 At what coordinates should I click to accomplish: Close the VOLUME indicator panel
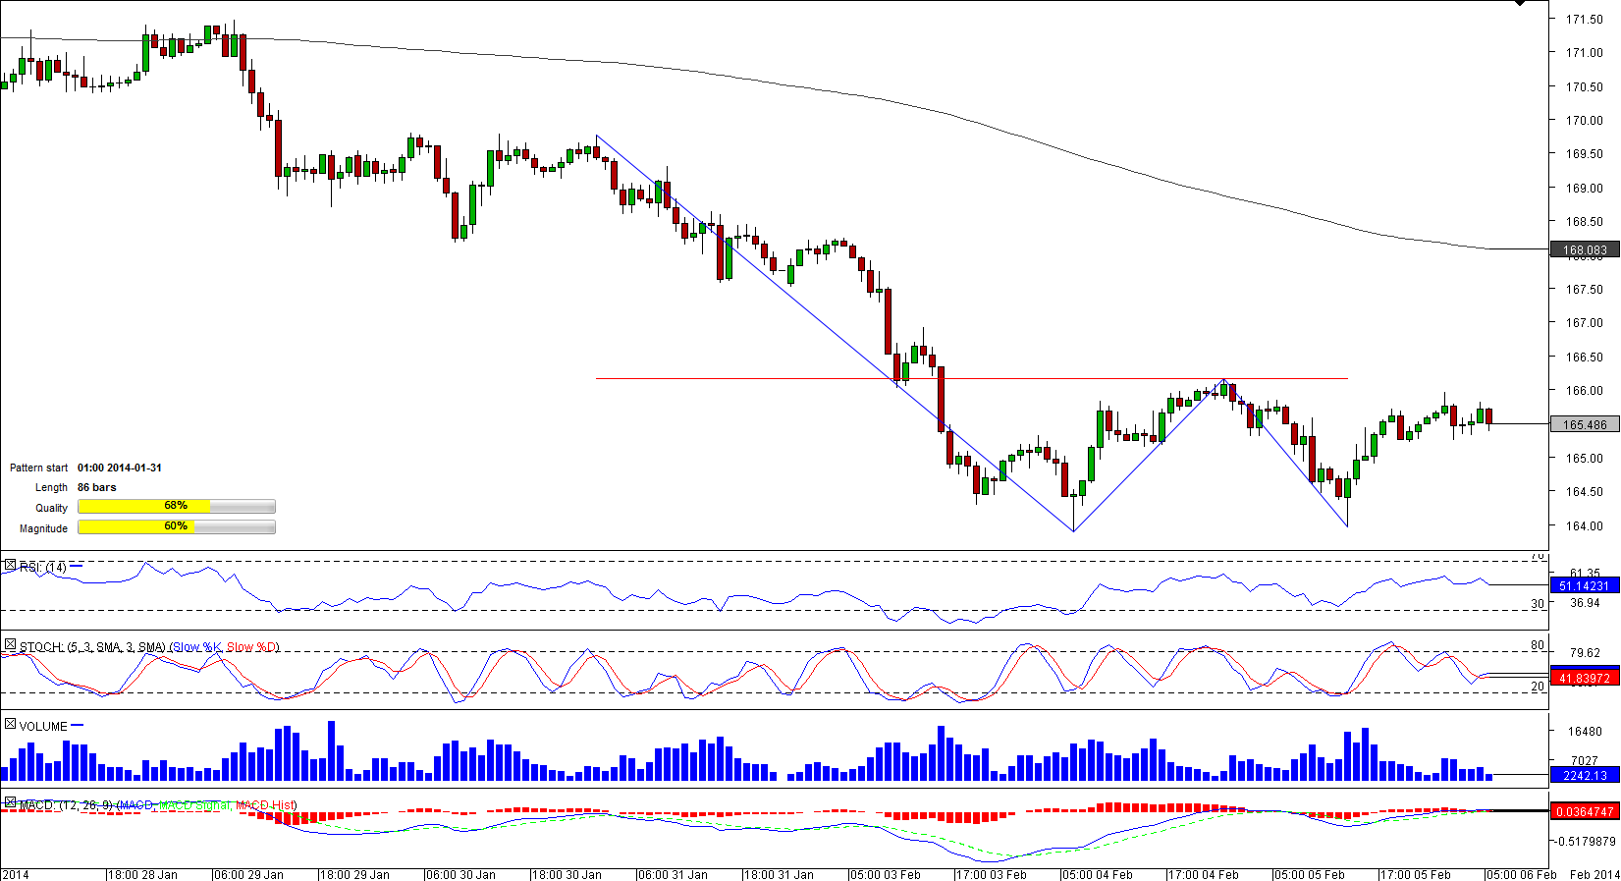point(10,725)
